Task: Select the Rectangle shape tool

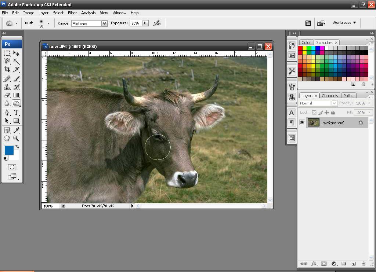Action: pyautogui.click(x=16, y=121)
